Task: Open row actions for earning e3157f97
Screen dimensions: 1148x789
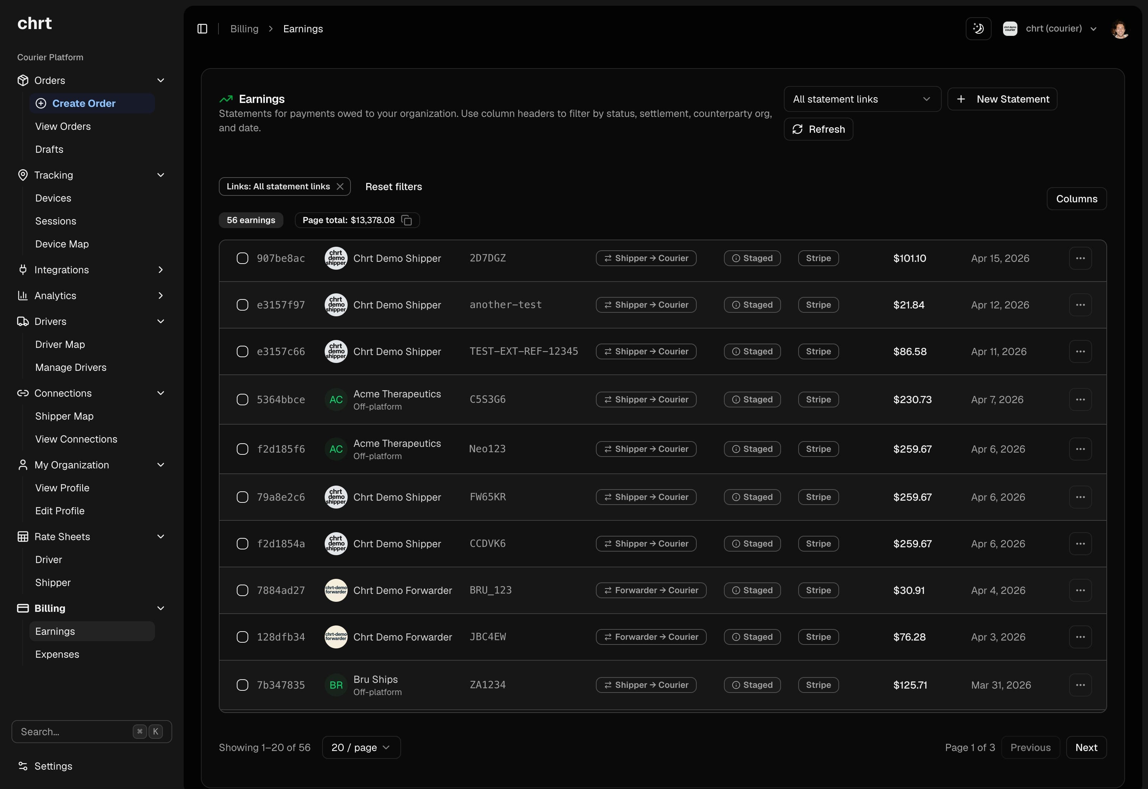Action: [x=1080, y=304]
